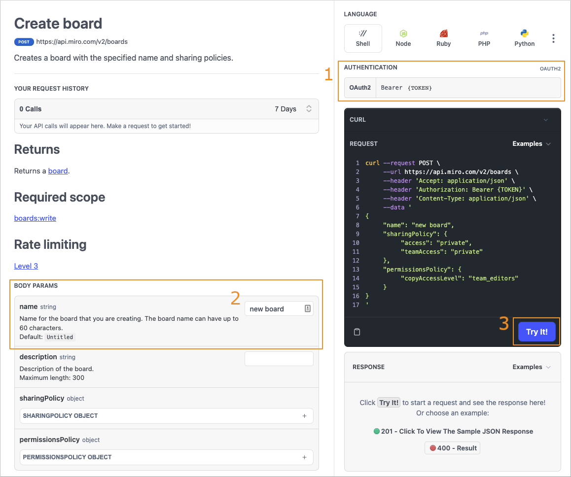Click the OAUTH2 label at top right

point(550,69)
